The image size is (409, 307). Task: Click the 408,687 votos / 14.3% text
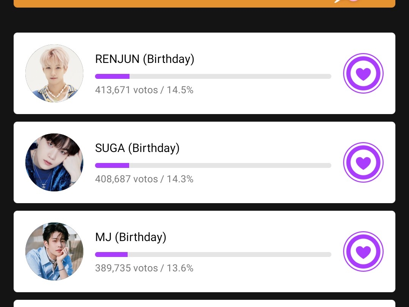coord(144,179)
